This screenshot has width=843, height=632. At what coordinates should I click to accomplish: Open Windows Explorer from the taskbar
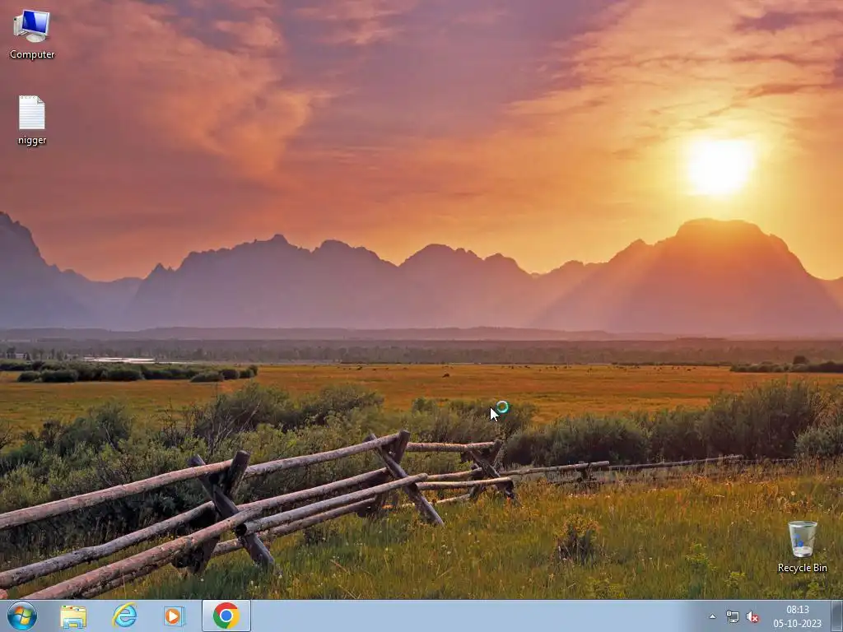73,616
